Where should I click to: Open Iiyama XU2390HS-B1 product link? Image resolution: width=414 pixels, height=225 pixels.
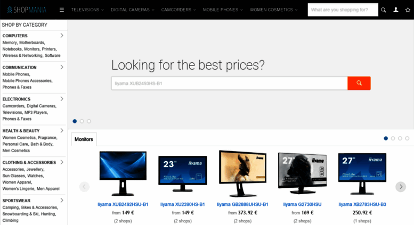182,204
